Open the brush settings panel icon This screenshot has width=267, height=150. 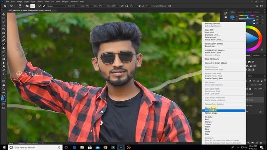[x=27, y=6]
